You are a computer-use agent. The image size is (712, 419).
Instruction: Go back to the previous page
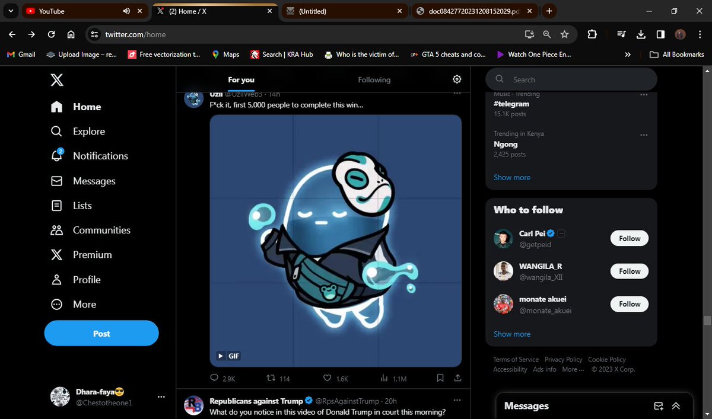[x=12, y=34]
